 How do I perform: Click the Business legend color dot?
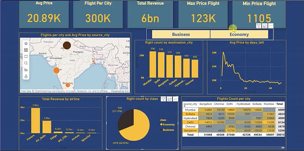pyautogui.click(x=161, y=130)
